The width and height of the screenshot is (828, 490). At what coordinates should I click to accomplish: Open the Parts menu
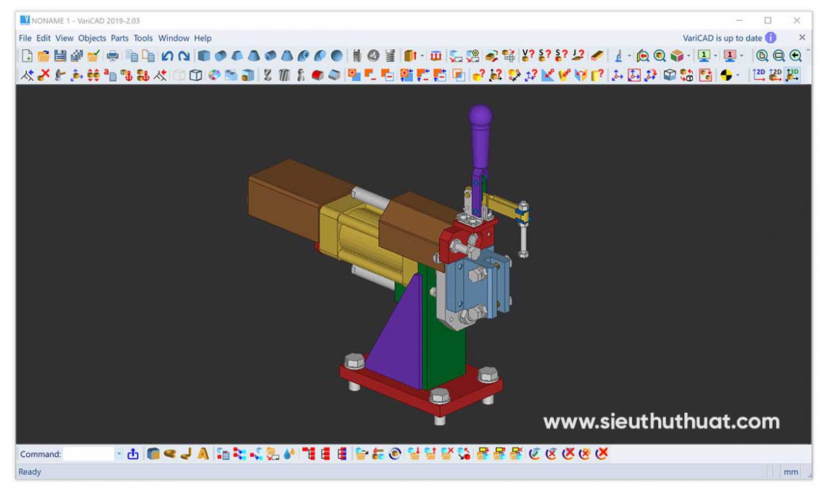[120, 38]
